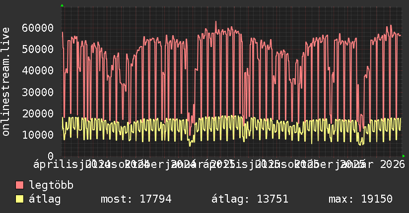Select the legtöbb legend label
Viewport: 409px width, 213px height.
pyautogui.click(x=51, y=185)
